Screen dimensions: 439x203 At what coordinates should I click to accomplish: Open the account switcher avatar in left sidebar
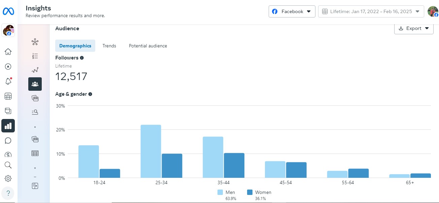point(8,31)
